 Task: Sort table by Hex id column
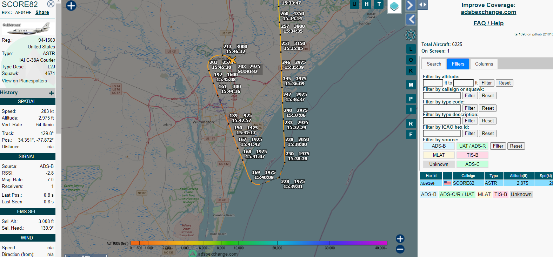pyautogui.click(x=431, y=176)
